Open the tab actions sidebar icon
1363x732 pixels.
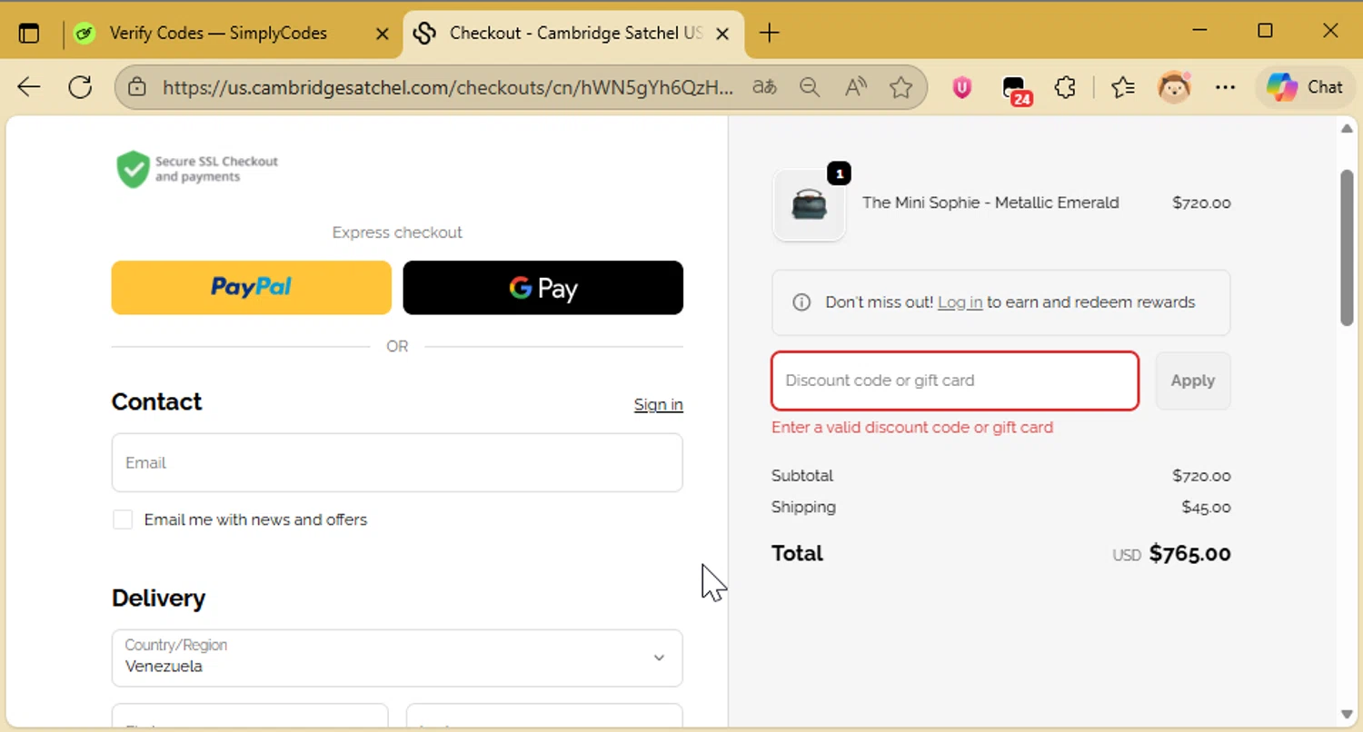29,34
